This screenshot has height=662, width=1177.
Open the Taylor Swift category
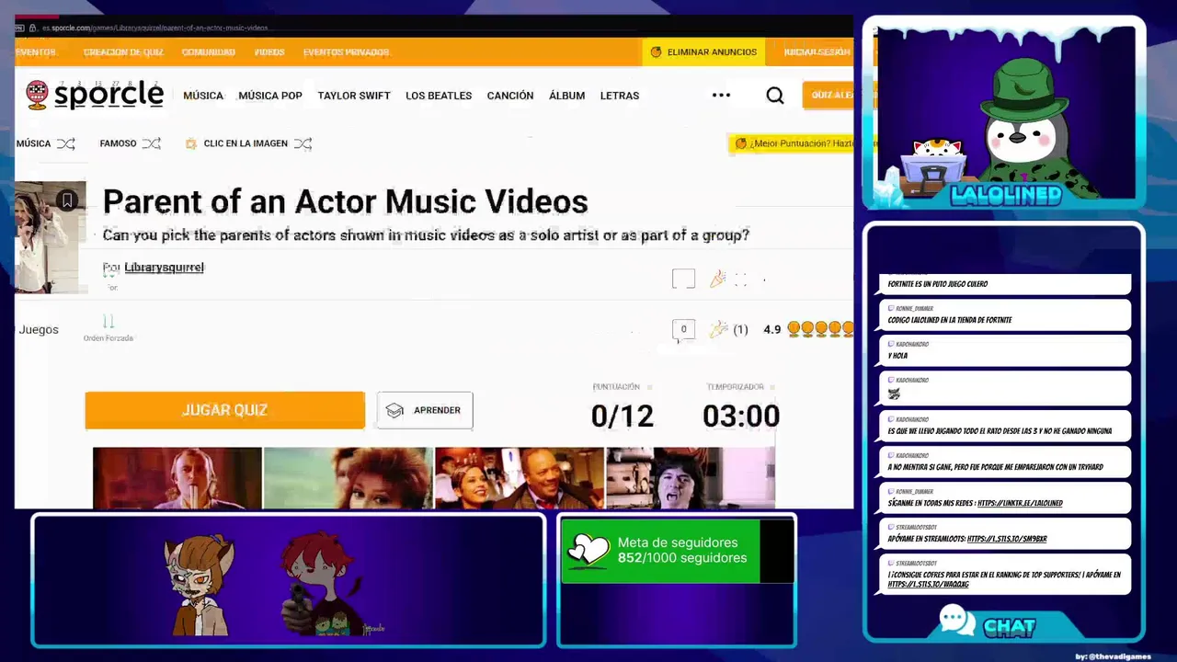pos(354,96)
